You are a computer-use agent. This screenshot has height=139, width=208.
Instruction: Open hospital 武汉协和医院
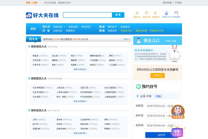[86, 92]
